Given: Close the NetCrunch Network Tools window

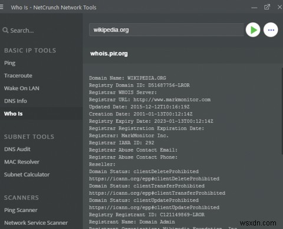Looking at the screenshot, I should pos(279,7).
